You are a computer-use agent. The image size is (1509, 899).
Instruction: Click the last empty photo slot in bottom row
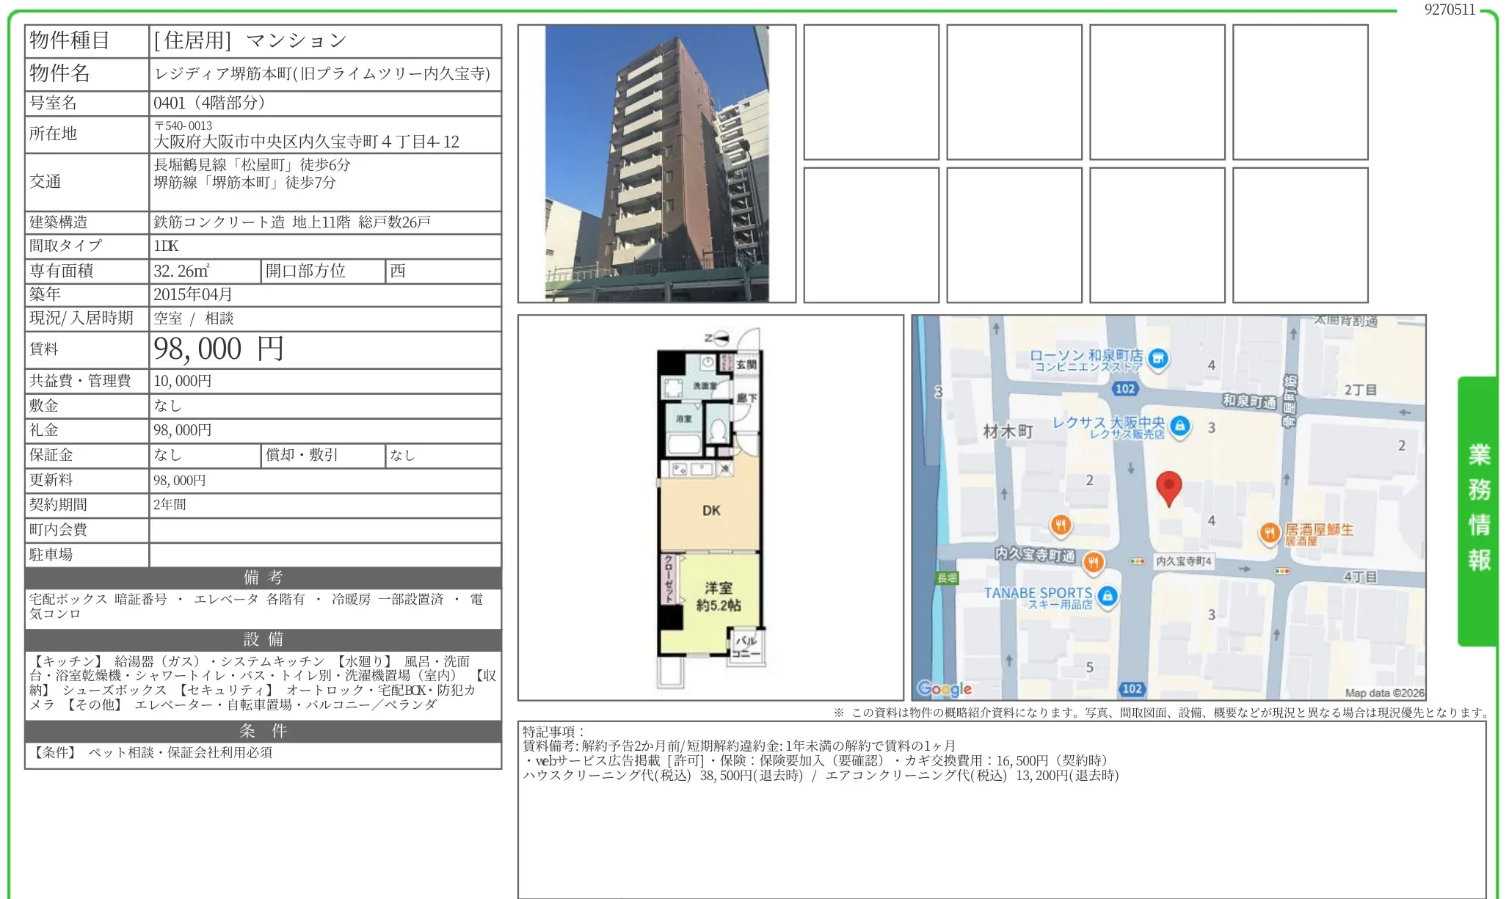(1300, 235)
